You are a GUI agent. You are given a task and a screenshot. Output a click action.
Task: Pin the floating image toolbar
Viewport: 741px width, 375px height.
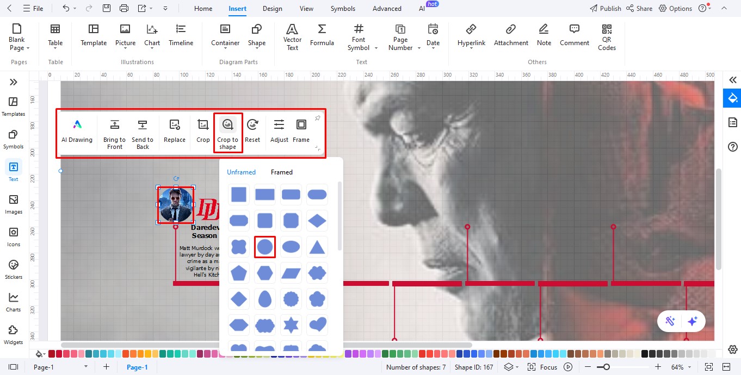coord(318,118)
